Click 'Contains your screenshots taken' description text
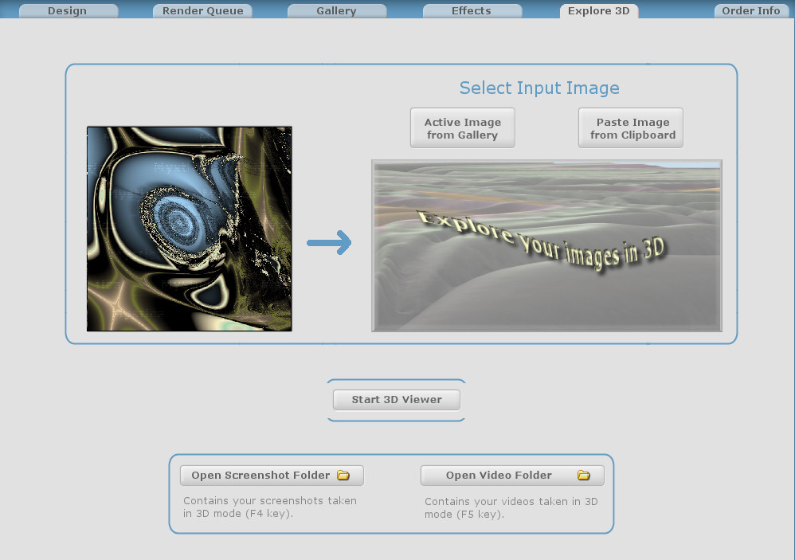 pyautogui.click(x=270, y=507)
